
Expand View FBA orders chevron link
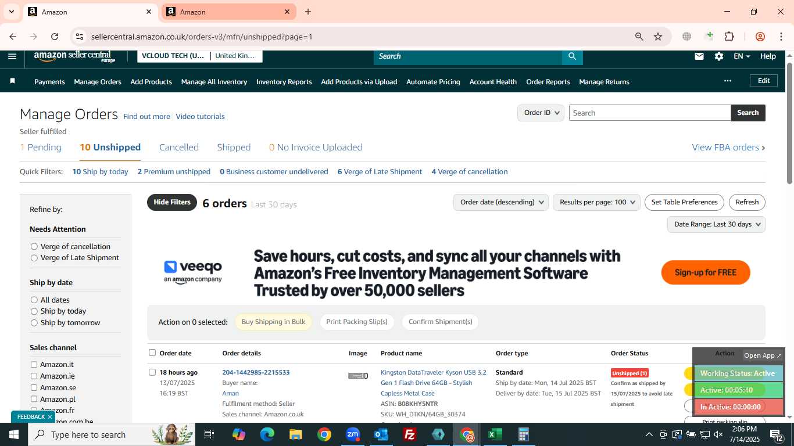pyautogui.click(x=728, y=148)
